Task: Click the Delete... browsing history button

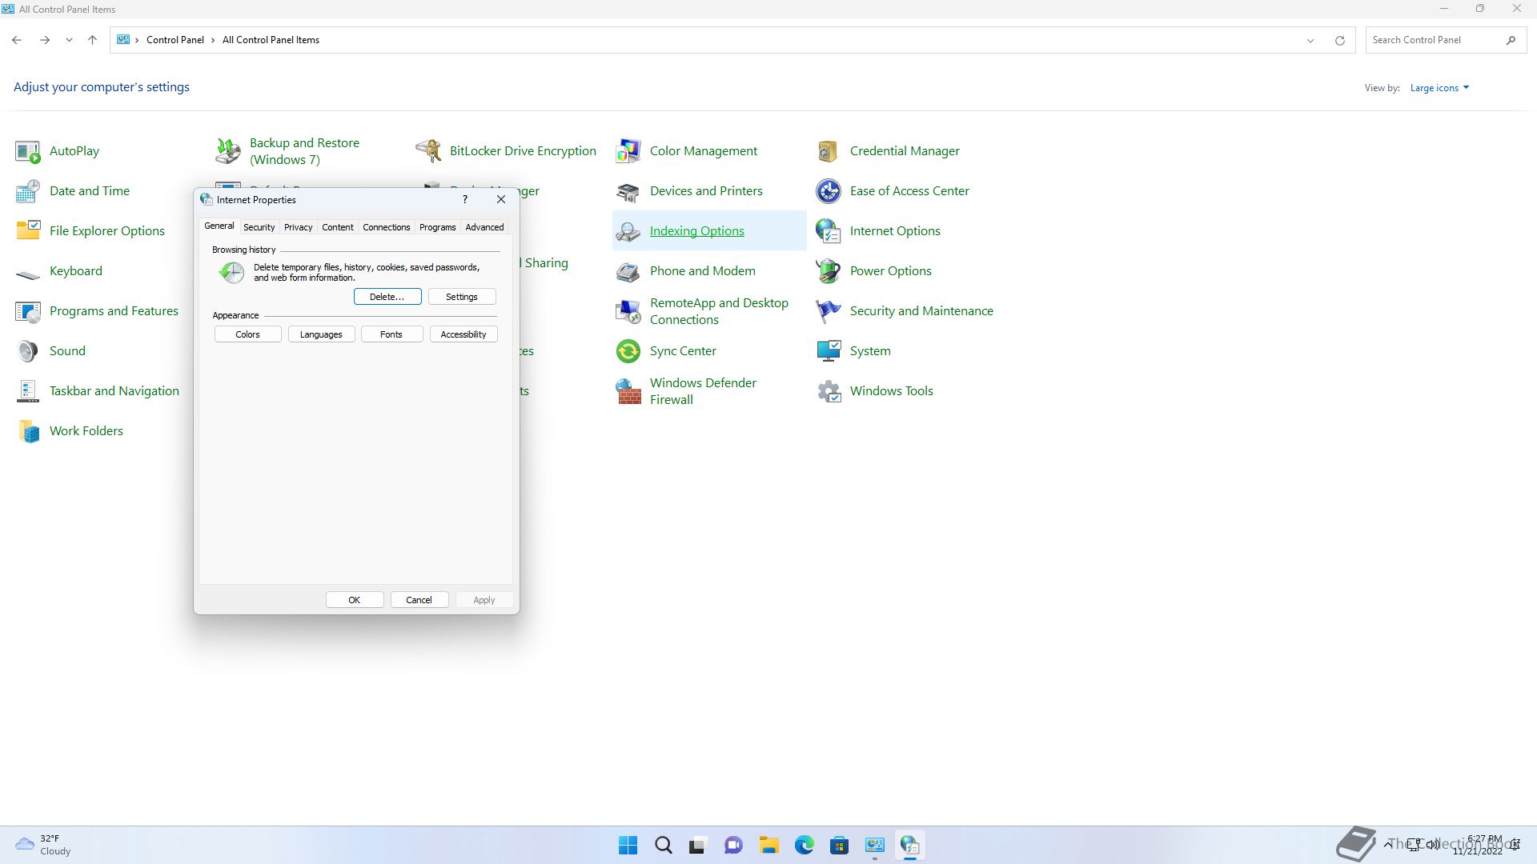Action: click(387, 297)
